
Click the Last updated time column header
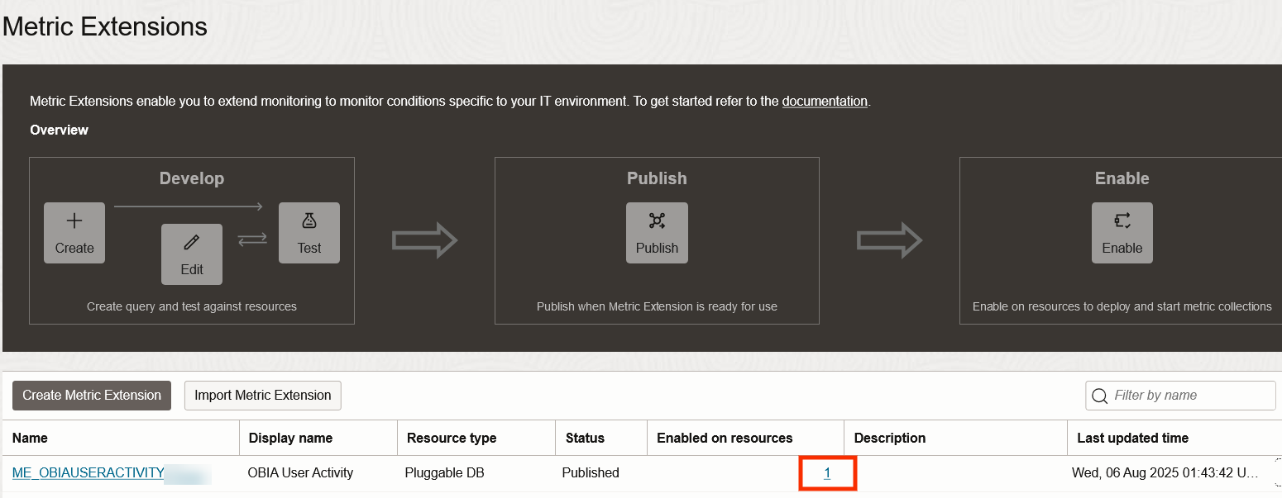click(1131, 438)
